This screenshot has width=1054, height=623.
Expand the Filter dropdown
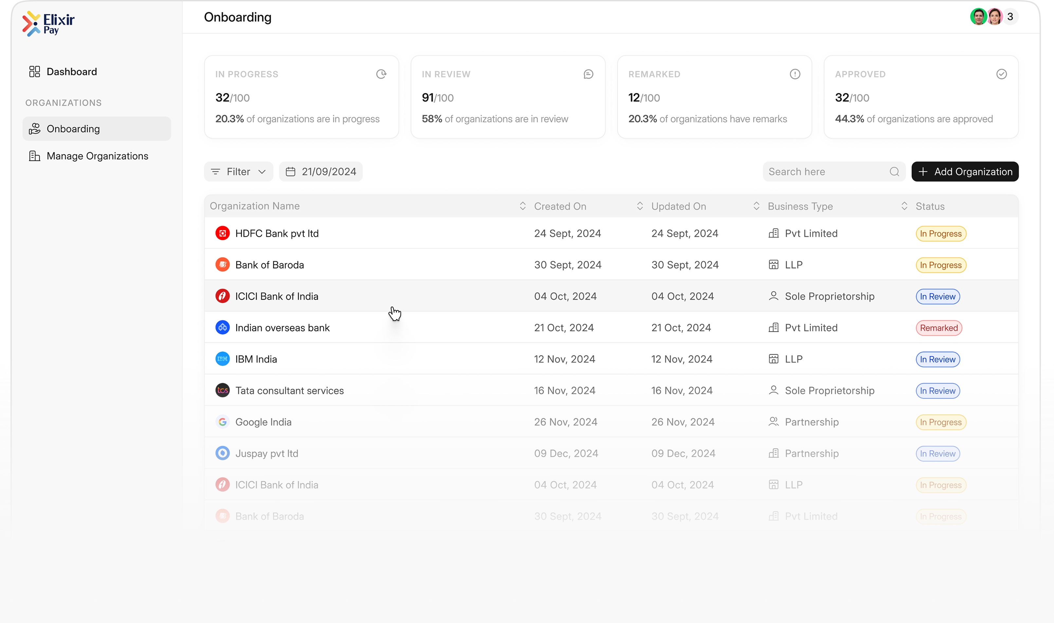pos(239,172)
